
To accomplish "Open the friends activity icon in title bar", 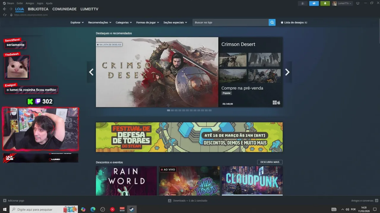I will click(x=303, y=3).
